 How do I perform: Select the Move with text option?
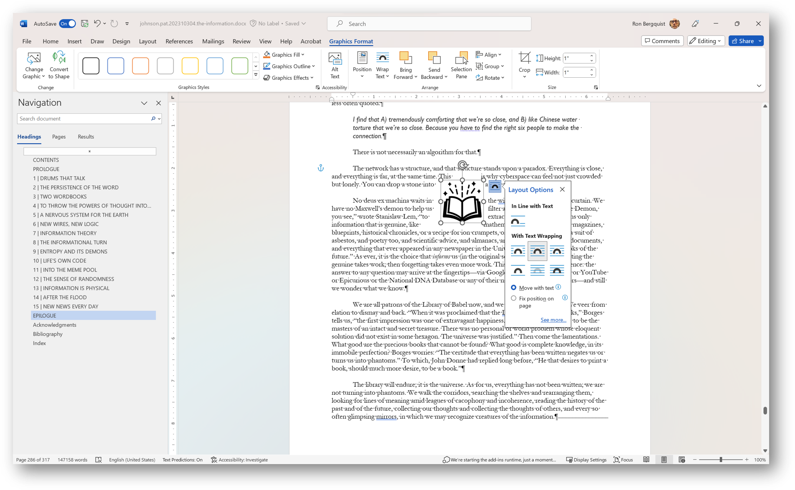pyautogui.click(x=513, y=287)
